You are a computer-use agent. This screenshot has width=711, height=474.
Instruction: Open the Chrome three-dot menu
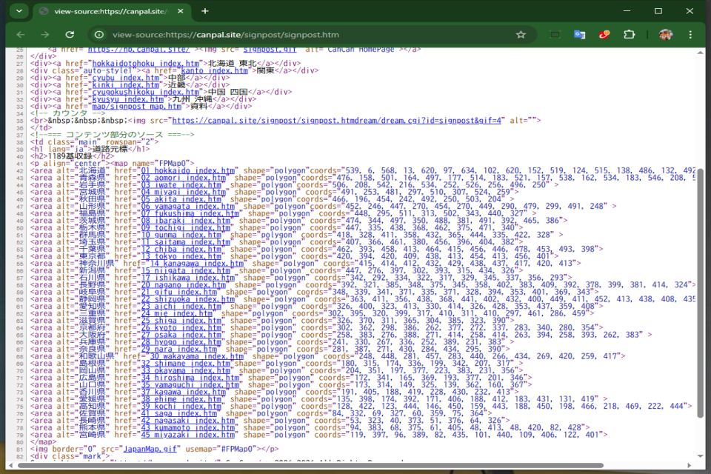pyautogui.click(x=691, y=35)
